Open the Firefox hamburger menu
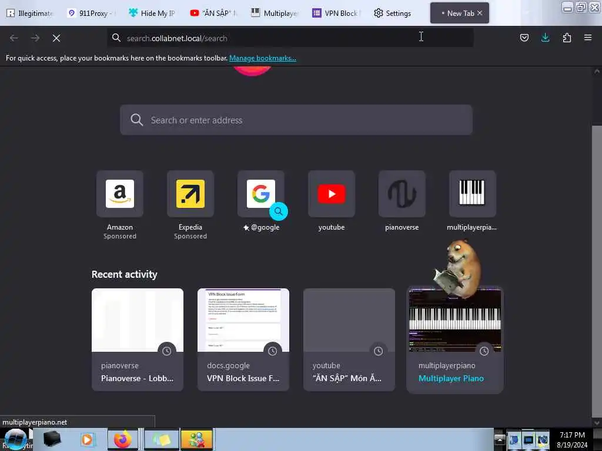 pos(588,38)
